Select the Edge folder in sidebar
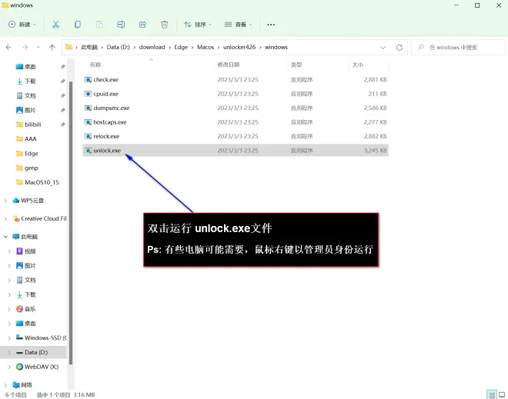This screenshot has width=508, height=399. point(32,154)
